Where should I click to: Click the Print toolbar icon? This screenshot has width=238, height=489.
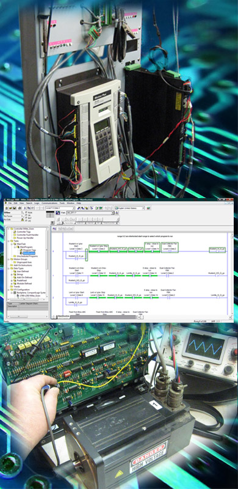tap(20, 208)
